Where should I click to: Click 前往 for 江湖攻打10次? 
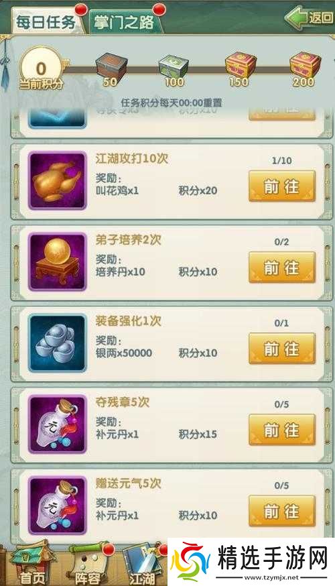click(x=282, y=186)
